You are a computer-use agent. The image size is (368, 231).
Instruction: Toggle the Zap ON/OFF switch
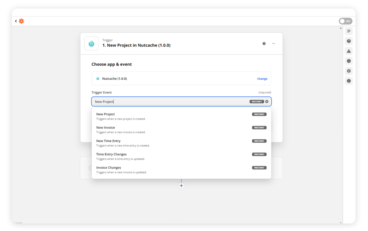pyautogui.click(x=346, y=21)
